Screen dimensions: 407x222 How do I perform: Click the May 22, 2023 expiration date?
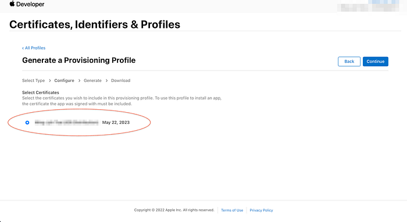pos(116,123)
